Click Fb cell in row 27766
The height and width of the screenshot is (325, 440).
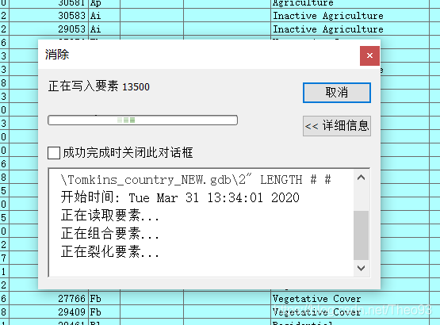click(x=104, y=298)
